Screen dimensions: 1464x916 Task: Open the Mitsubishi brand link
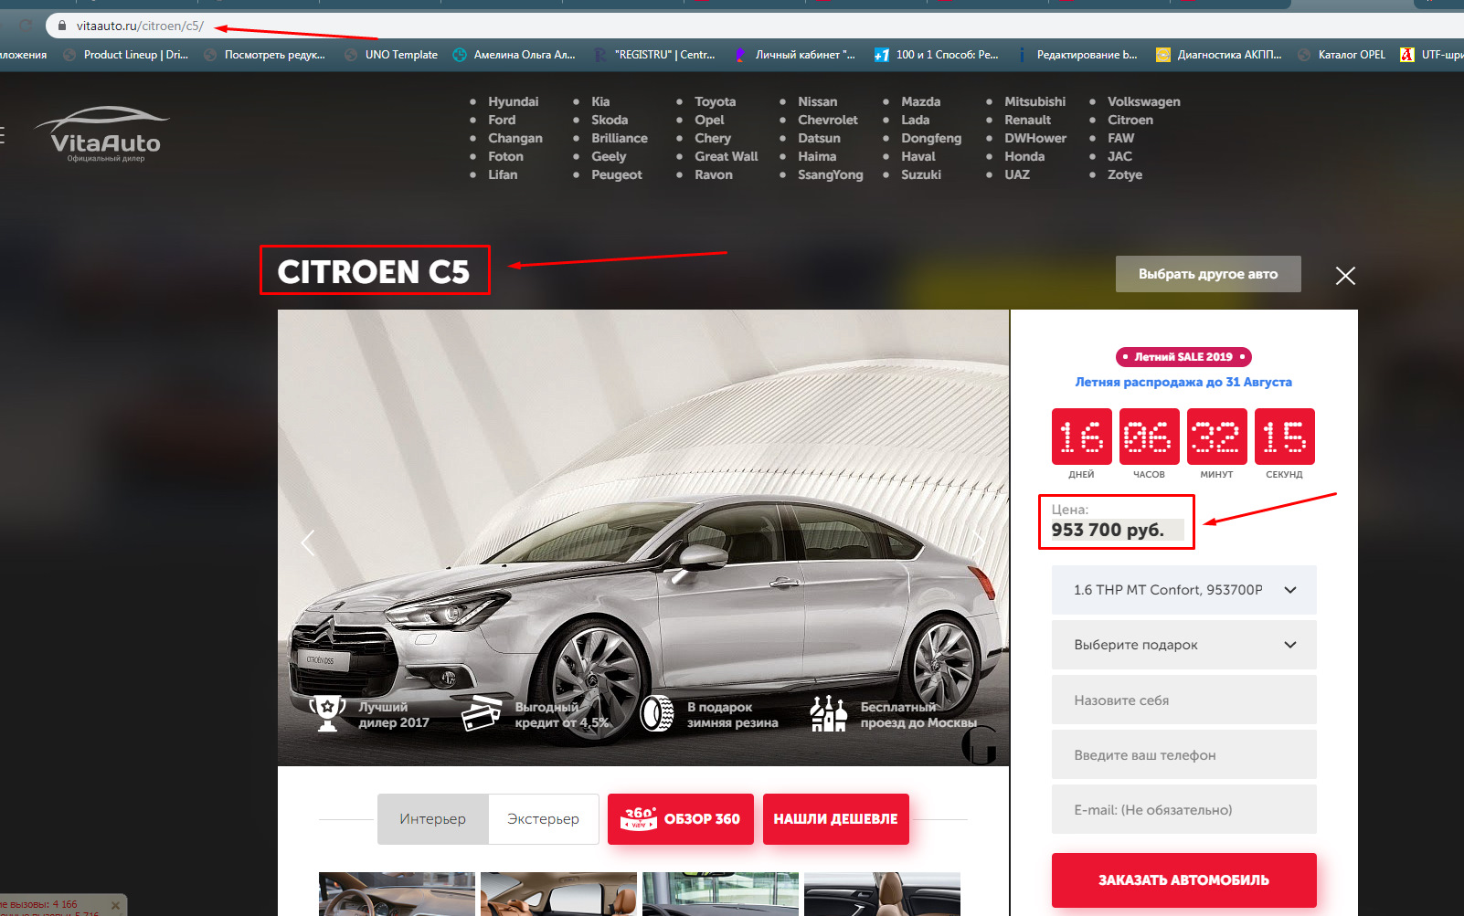click(x=1034, y=101)
